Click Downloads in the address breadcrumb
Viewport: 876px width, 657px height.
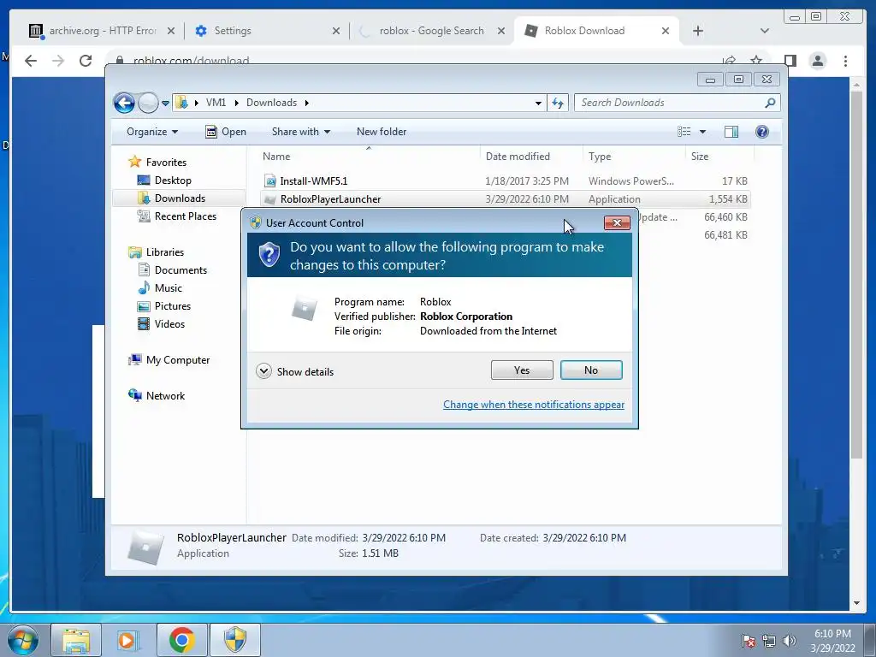(x=271, y=103)
